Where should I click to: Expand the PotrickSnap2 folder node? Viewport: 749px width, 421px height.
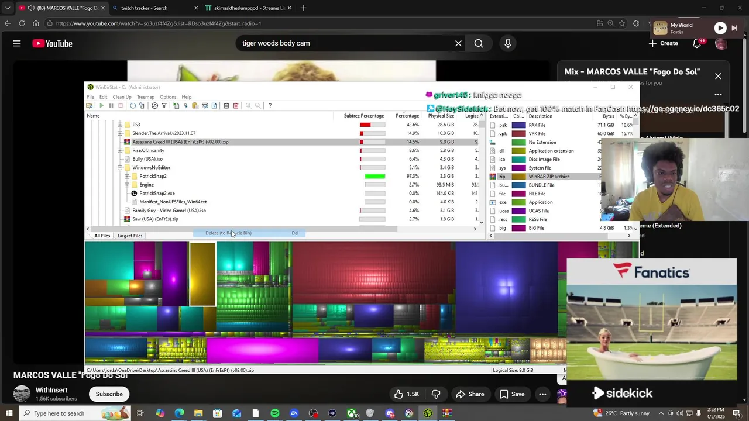coord(127,176)
